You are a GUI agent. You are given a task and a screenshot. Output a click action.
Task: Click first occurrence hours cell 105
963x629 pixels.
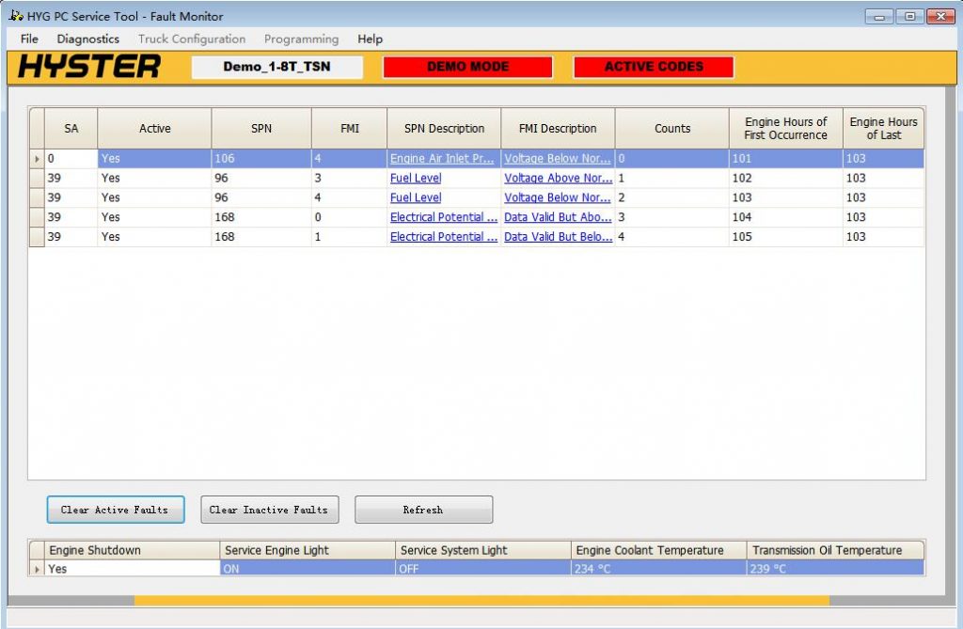pos(786,237)
